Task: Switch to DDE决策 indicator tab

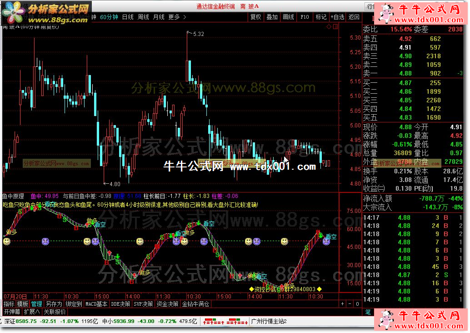Action: (120, 304)
